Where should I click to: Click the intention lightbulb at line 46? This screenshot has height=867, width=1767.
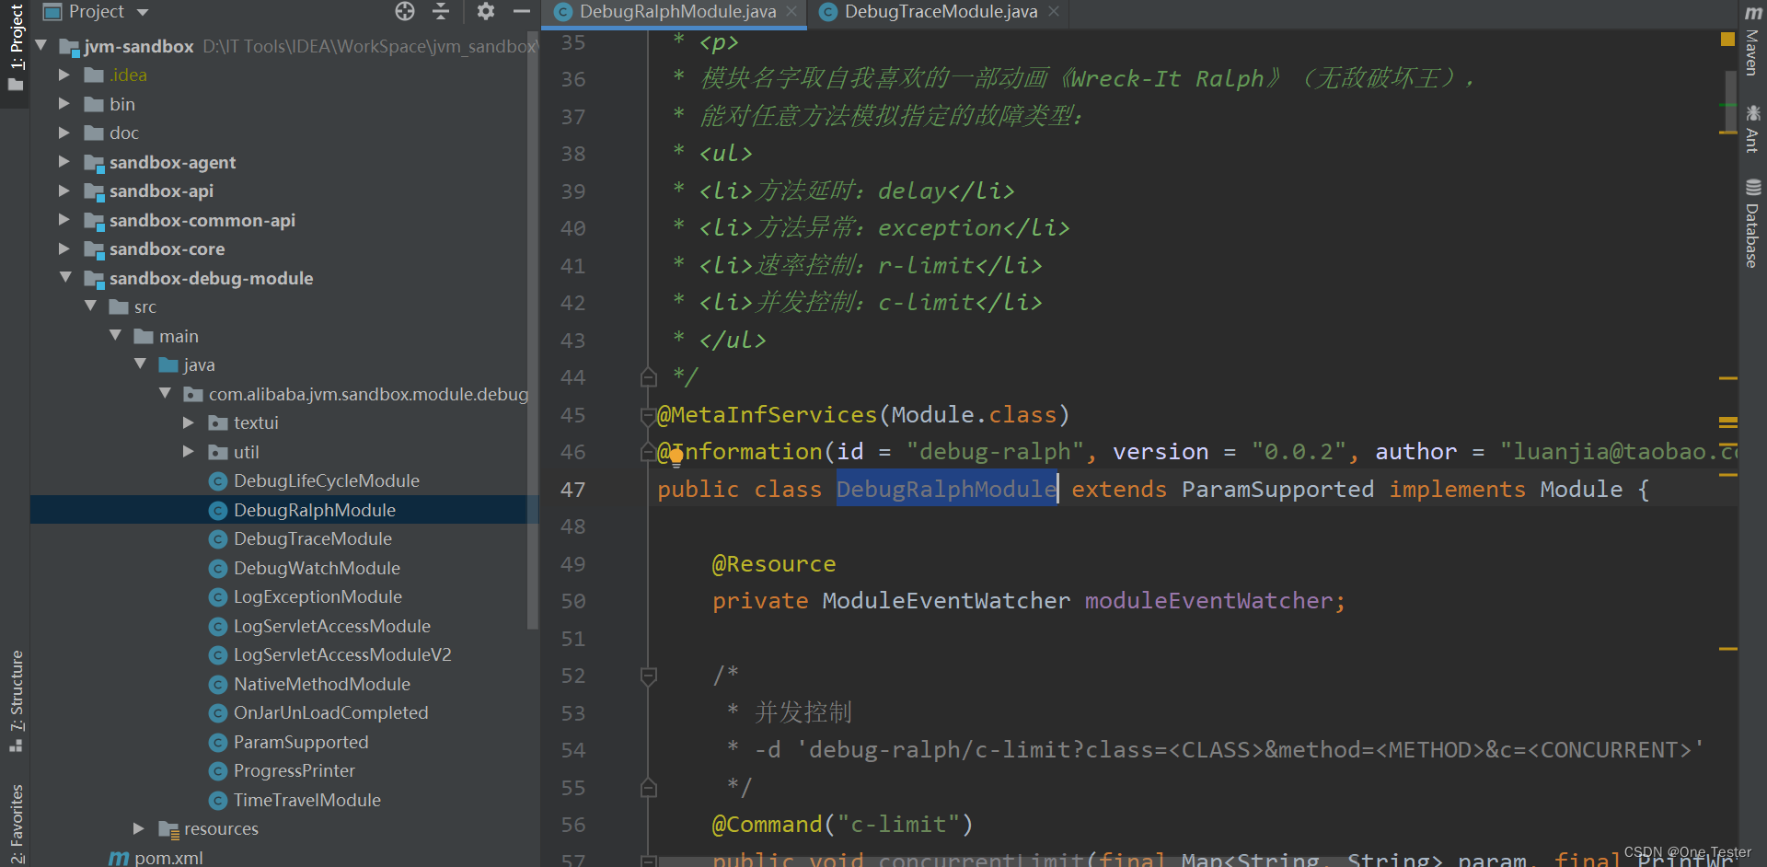[676, 455]
